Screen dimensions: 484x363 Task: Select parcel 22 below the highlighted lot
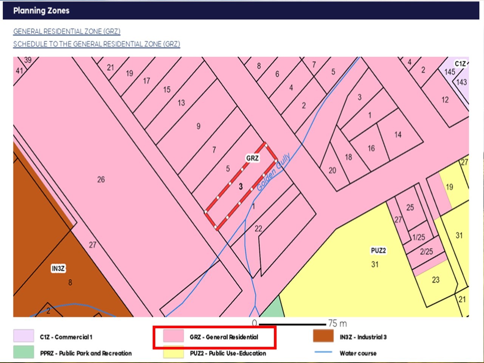(x=258, y=229)
